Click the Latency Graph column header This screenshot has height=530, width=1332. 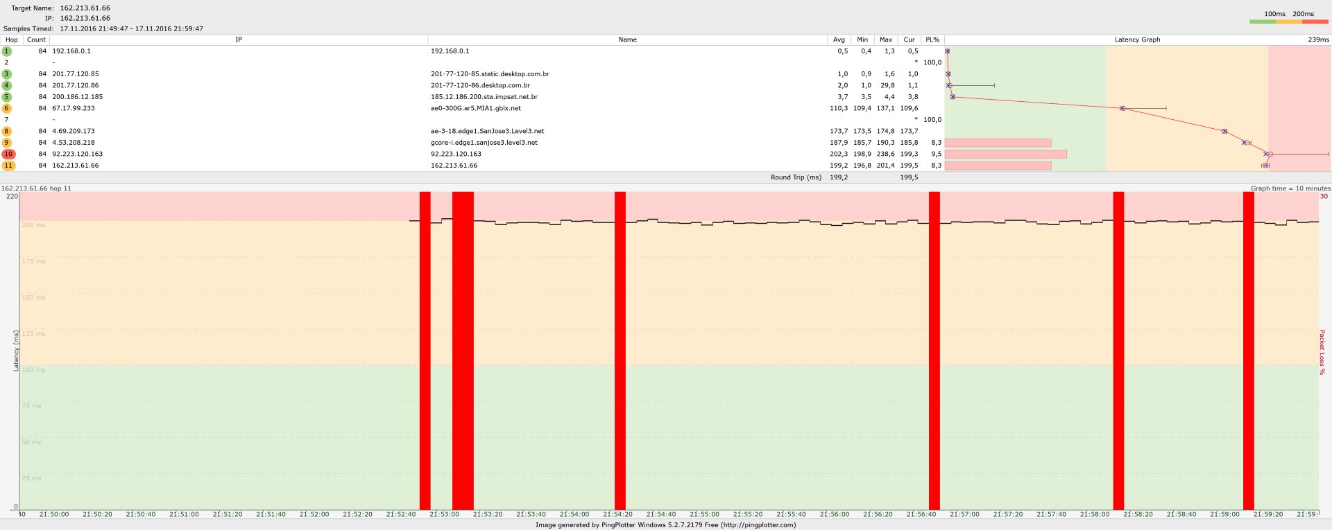tap(1137, 39)
